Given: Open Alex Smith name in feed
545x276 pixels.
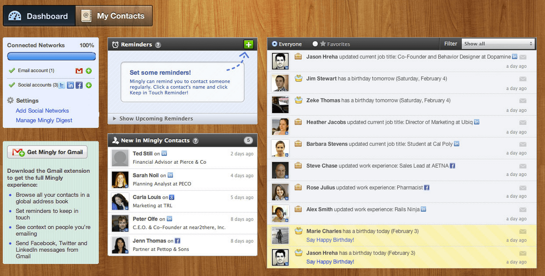Looking at the screenshot, I should tap(319, 209).
